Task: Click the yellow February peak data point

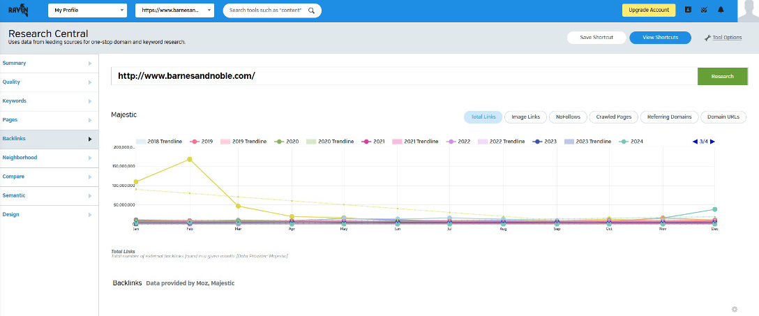Action: click(x=190, y=159)
